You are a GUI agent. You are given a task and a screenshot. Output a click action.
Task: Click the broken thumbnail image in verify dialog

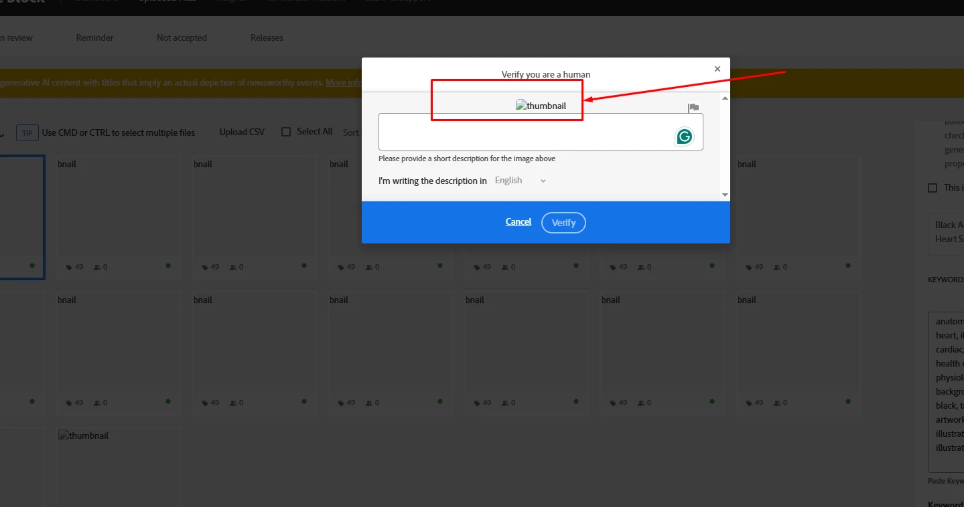click(x=541, y=106)
